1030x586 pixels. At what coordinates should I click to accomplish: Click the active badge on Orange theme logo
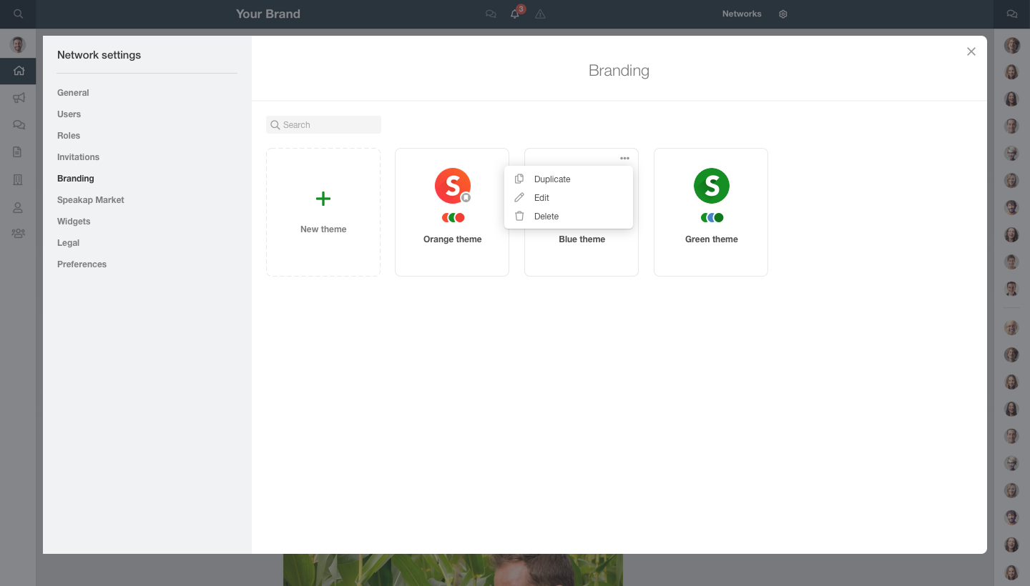pos(466,197)
